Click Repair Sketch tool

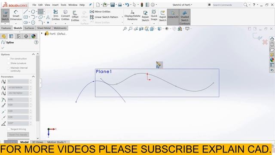point(145,16)
